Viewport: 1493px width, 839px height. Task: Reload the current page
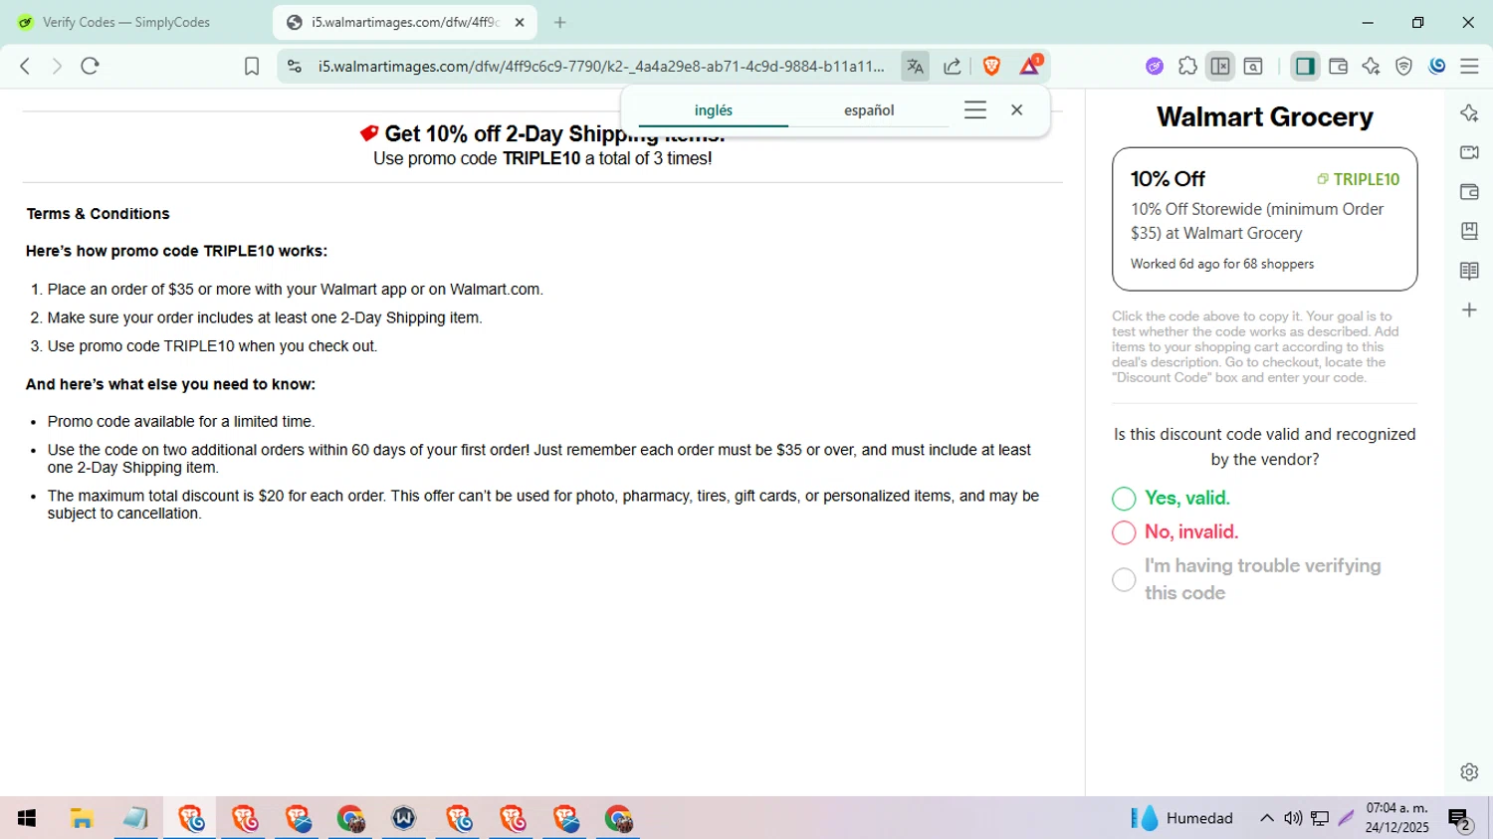pyautogui.click(x=90, y=66)
